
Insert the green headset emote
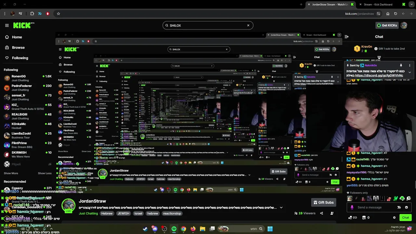pyautogui.click(x=402, y=198)
